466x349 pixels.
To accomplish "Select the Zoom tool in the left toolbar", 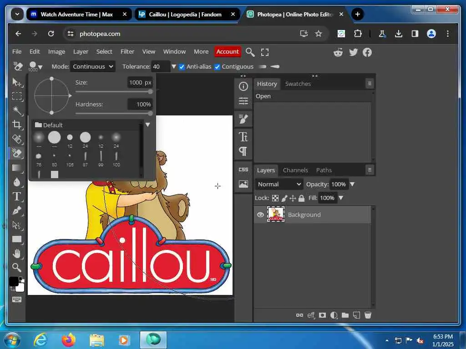I will (17, 268).
